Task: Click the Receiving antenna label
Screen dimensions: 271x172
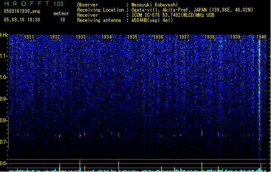Action: coord(99,20)
